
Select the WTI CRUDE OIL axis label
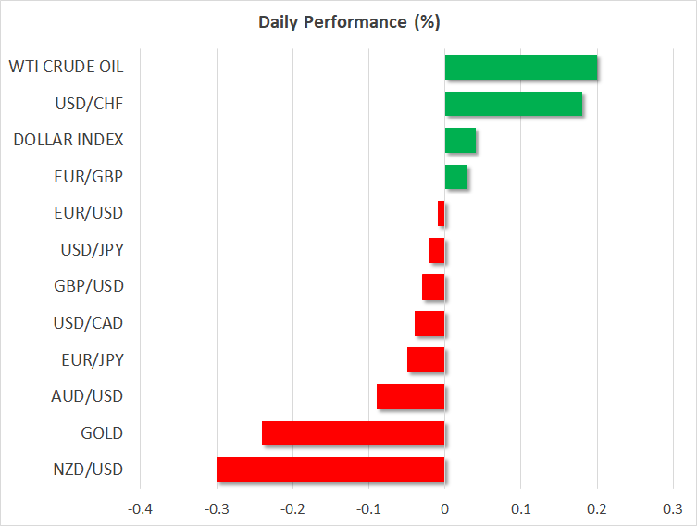[x=66, y=67]
